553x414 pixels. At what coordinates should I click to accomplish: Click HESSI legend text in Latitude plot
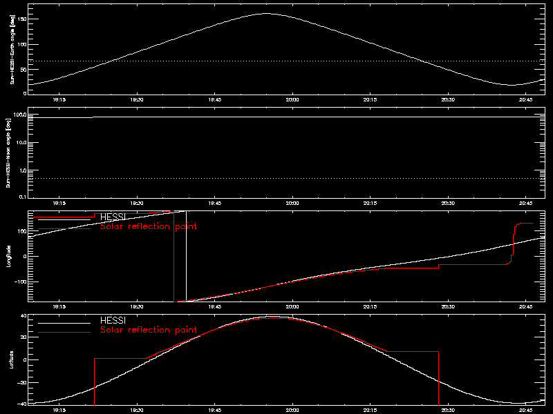coord(113,320)
